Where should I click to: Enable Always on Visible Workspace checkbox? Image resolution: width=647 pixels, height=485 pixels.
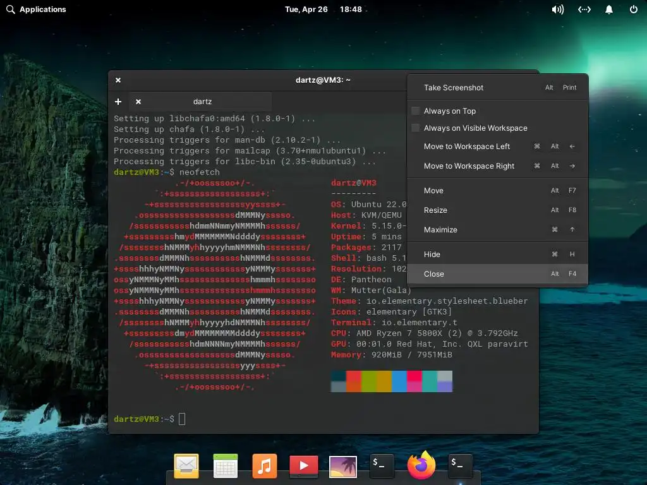click(416, 128)
